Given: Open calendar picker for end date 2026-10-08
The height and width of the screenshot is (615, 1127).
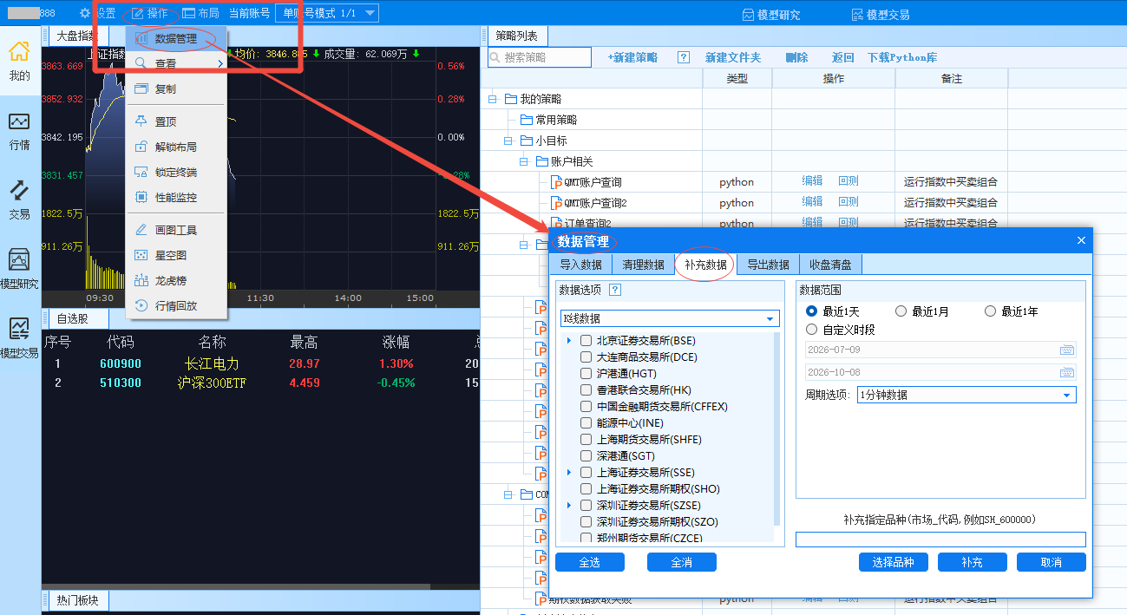Looking at the screenshot, I should tap(1066, 372).
